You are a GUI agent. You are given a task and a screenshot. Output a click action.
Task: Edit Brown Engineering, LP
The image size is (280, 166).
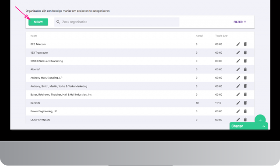click(x=238, y=111)
